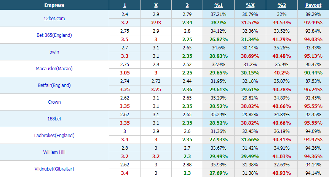Sort by column header 2
The height and width of the screenshot is (177, 329).
click(187, 5)
